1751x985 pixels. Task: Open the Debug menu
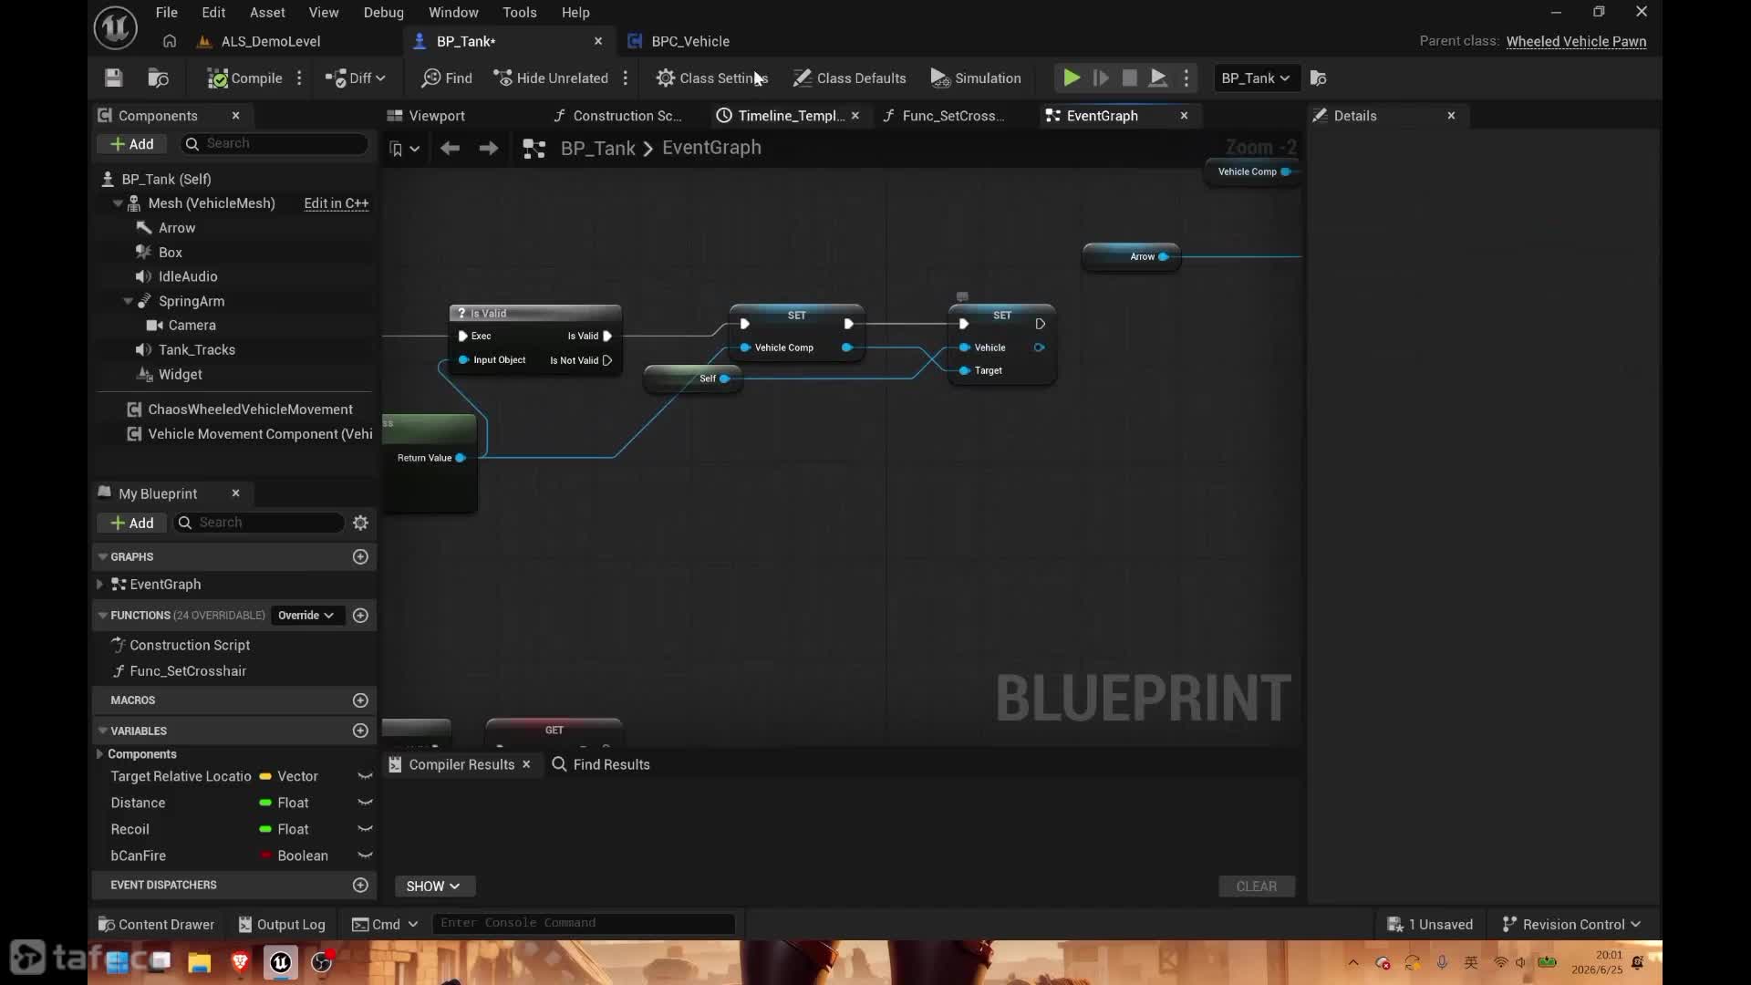click(384, 13)
